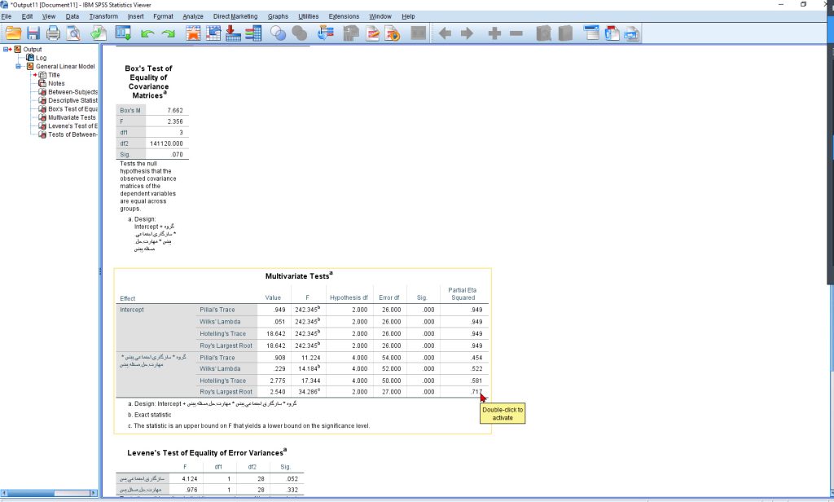Screen dimensions: 834x502
Task: Select Descriptive Statistics in the outline tree
Action: [x=72, y=100]
